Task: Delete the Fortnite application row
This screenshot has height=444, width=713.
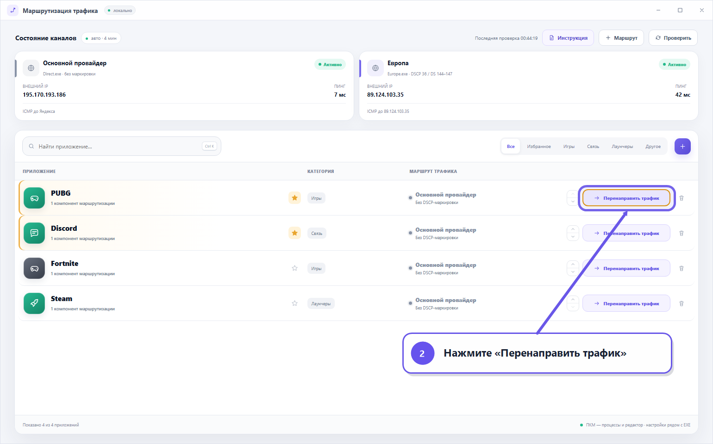Action: pyautogui.click(x=682, y=268)
